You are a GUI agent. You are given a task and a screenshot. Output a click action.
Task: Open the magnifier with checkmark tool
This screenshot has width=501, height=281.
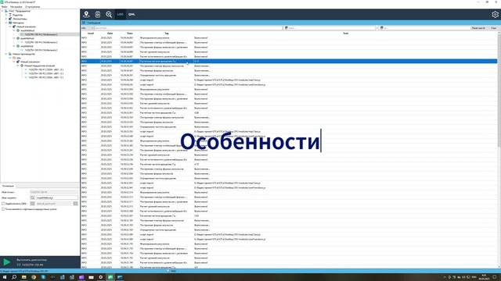point(109,14)
